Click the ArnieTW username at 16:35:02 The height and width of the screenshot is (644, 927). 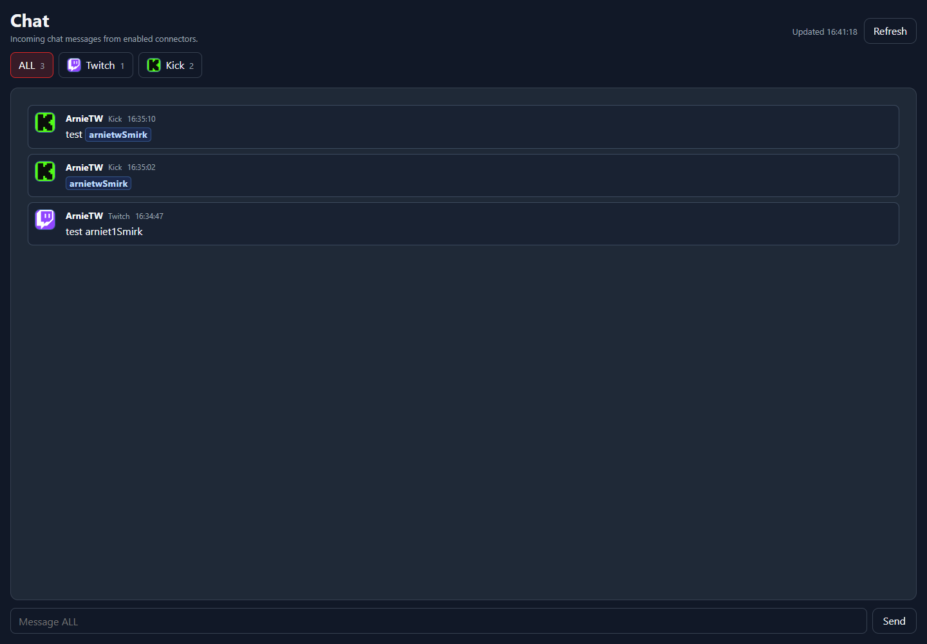[84, 167]
